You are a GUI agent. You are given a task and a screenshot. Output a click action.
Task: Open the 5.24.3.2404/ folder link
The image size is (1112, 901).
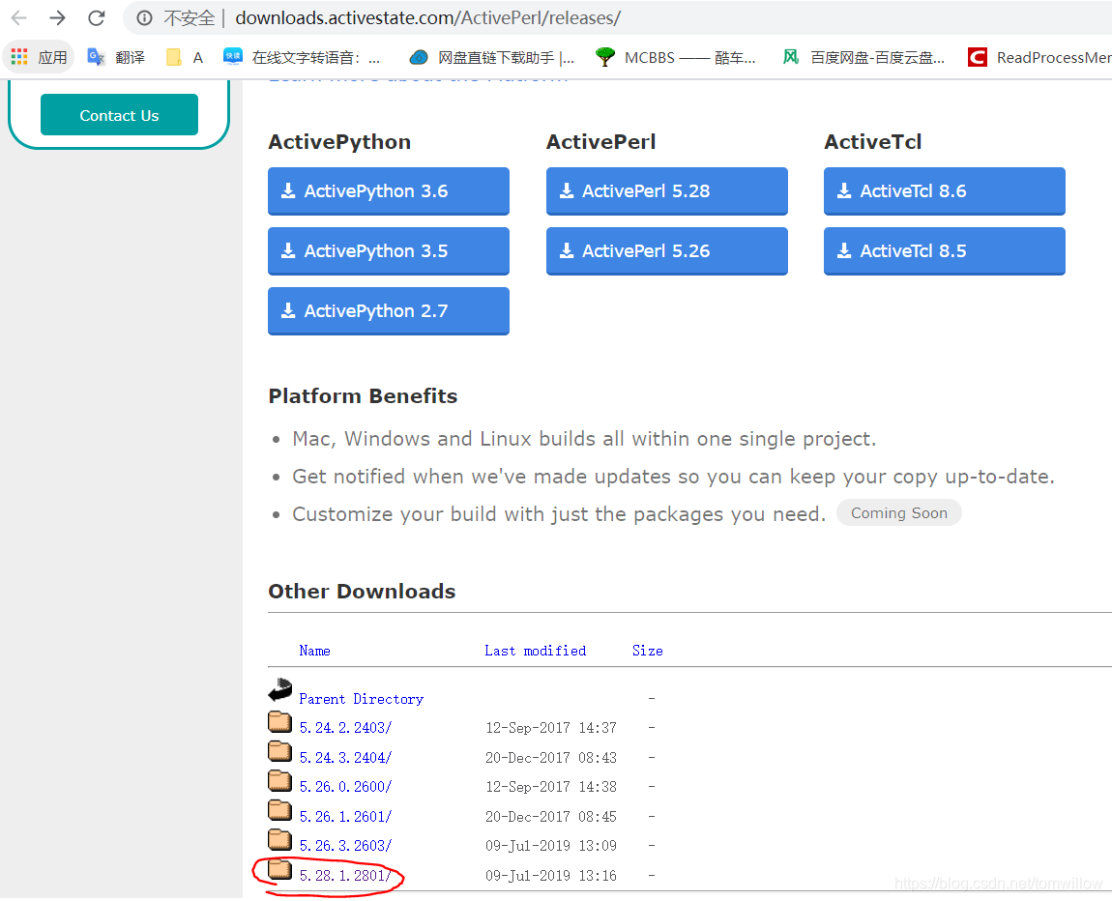click(345, 758)
